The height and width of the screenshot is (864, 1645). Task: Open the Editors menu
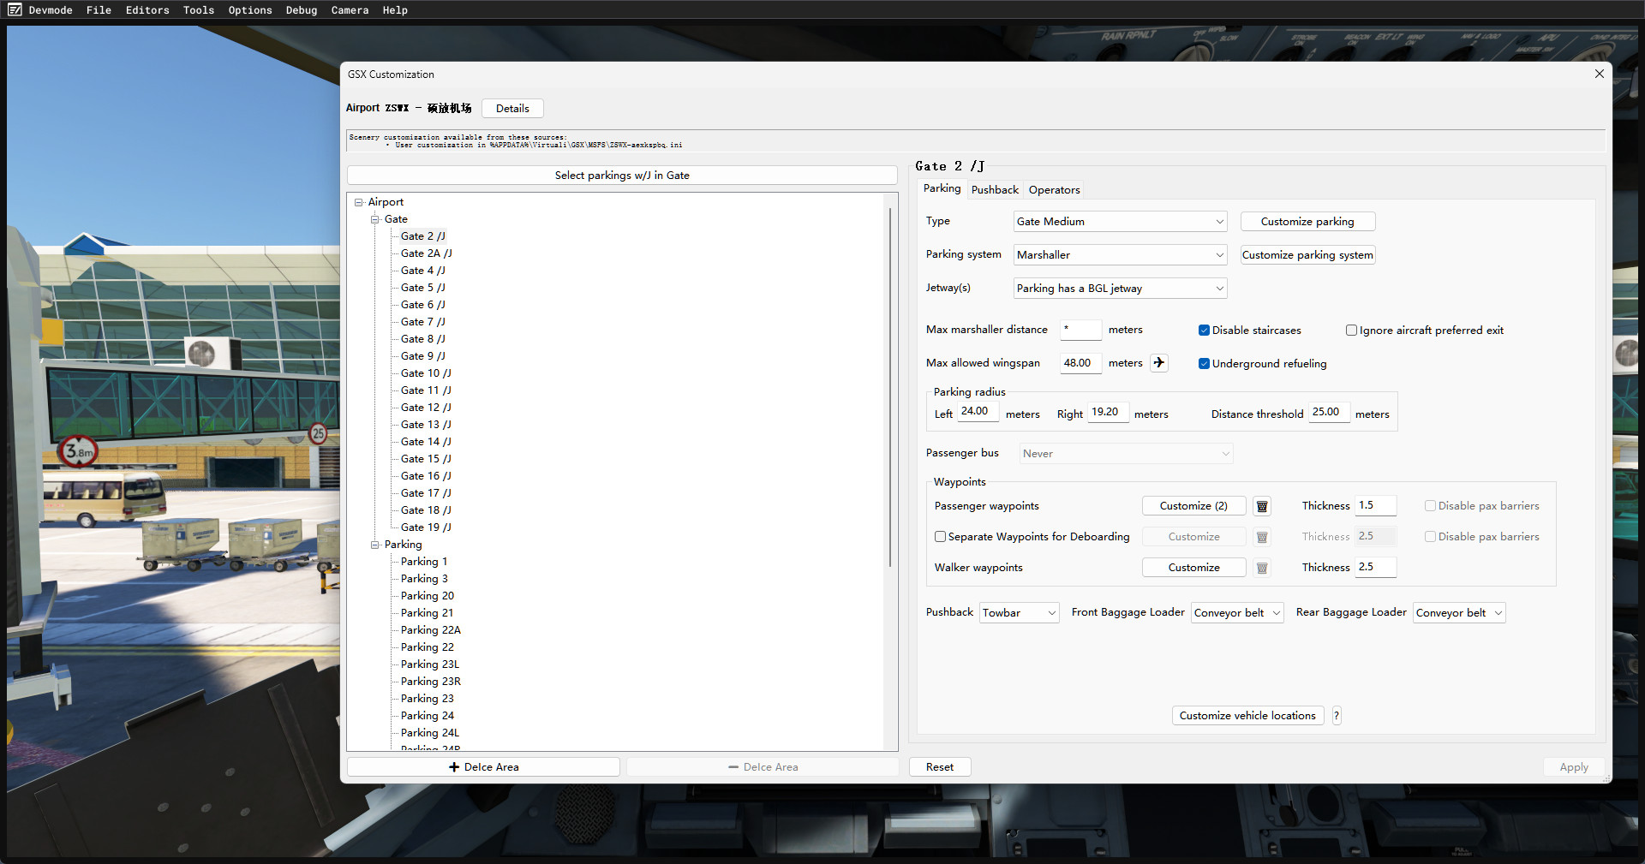[x=147, y=10]
